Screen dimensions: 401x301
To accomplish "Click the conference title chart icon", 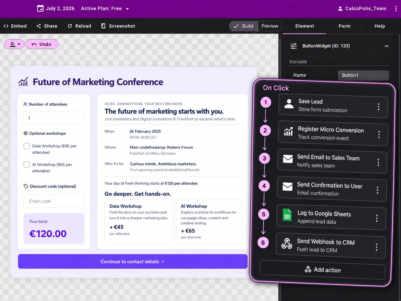I will pos(23,82).
